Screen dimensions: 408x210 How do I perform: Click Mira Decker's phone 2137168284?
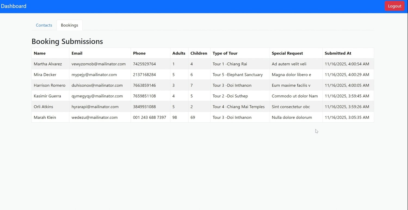point(144,75)
